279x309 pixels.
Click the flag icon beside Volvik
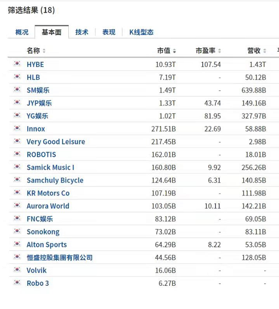17,269
